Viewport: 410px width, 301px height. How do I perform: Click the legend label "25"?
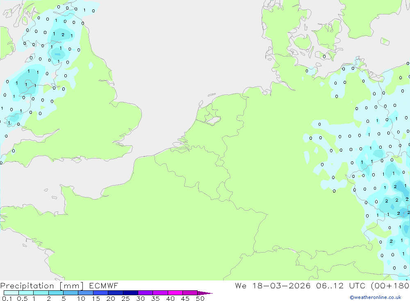pos(125,299)
